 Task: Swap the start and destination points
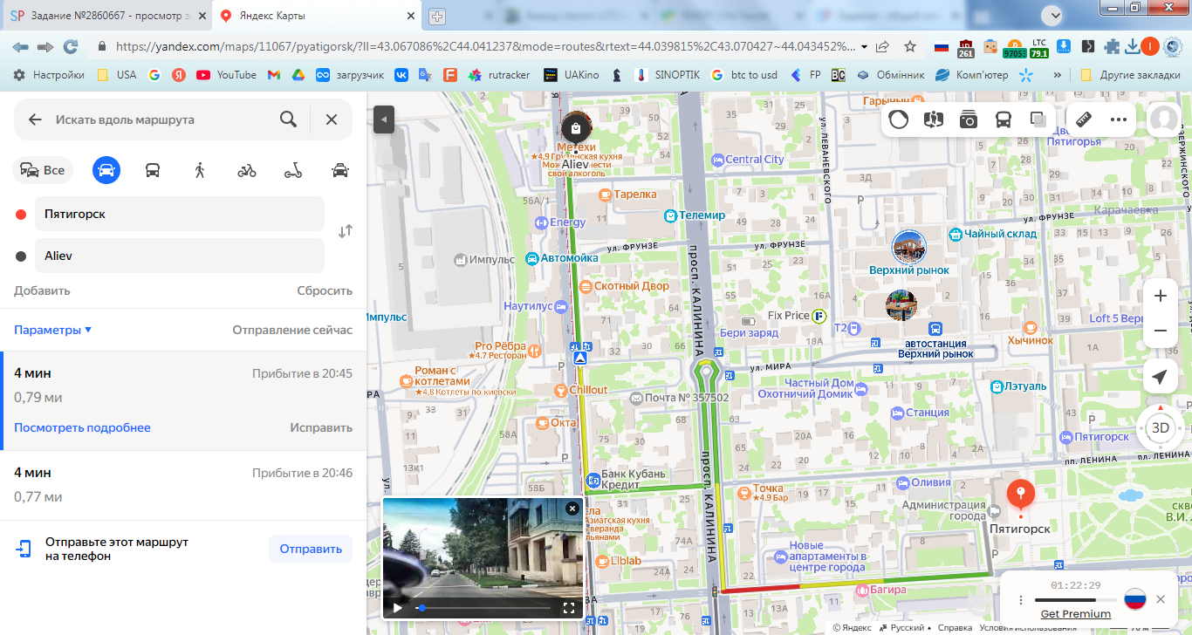tap(346, 231)
